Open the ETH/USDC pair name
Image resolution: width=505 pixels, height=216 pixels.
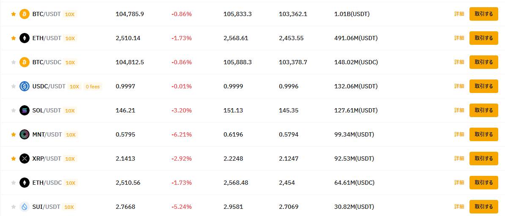tap(47, 183)
